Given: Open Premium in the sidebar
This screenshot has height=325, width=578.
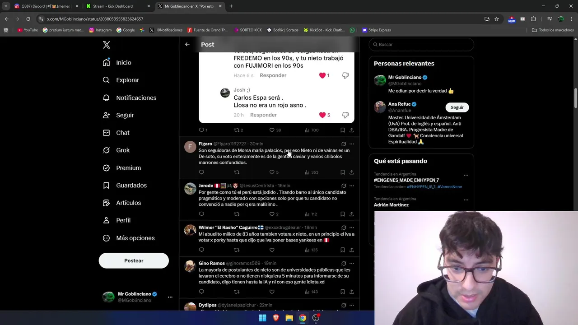Looking at the screenshot, I should (121, 168).
